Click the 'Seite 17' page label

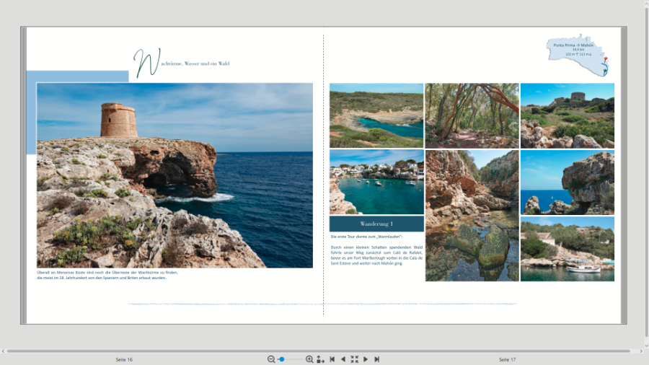pos(507,359)
